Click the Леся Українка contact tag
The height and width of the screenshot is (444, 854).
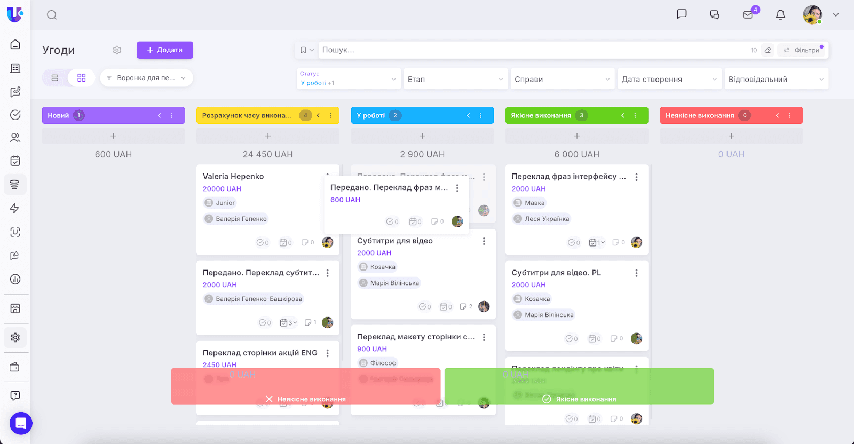point(541,219)
